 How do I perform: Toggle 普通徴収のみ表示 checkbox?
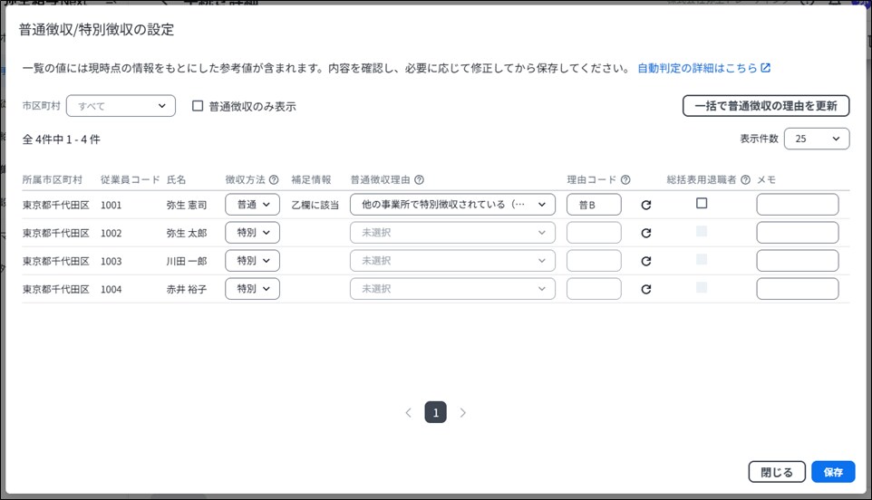click(x=198, y=106)
